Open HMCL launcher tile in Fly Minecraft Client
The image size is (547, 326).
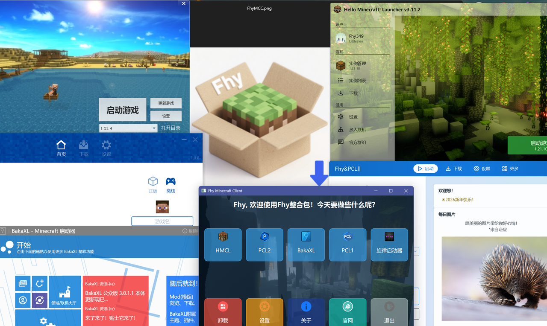pos(223,244)
